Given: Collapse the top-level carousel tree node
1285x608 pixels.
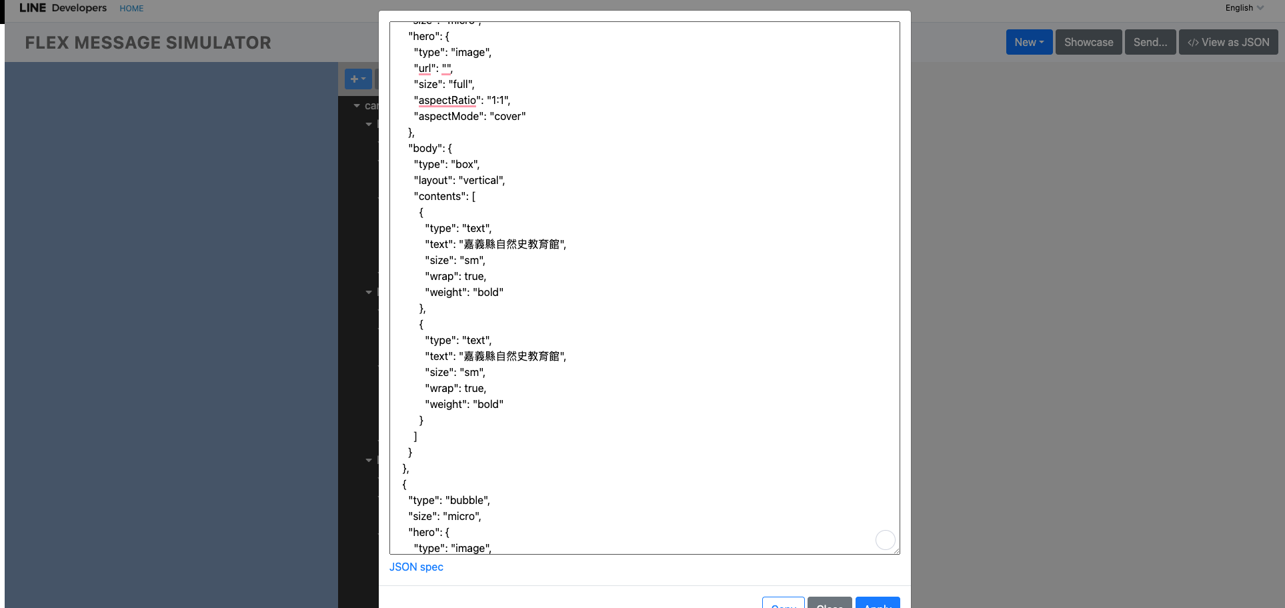Looking at the screenshot, I should [357, 106].
